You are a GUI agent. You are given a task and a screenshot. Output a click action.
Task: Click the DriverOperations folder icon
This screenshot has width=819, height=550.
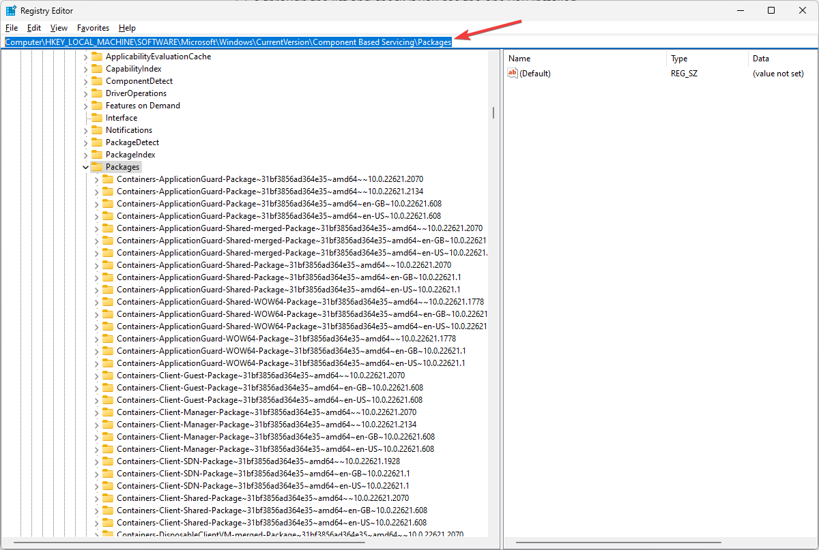[x=96, y=93]
